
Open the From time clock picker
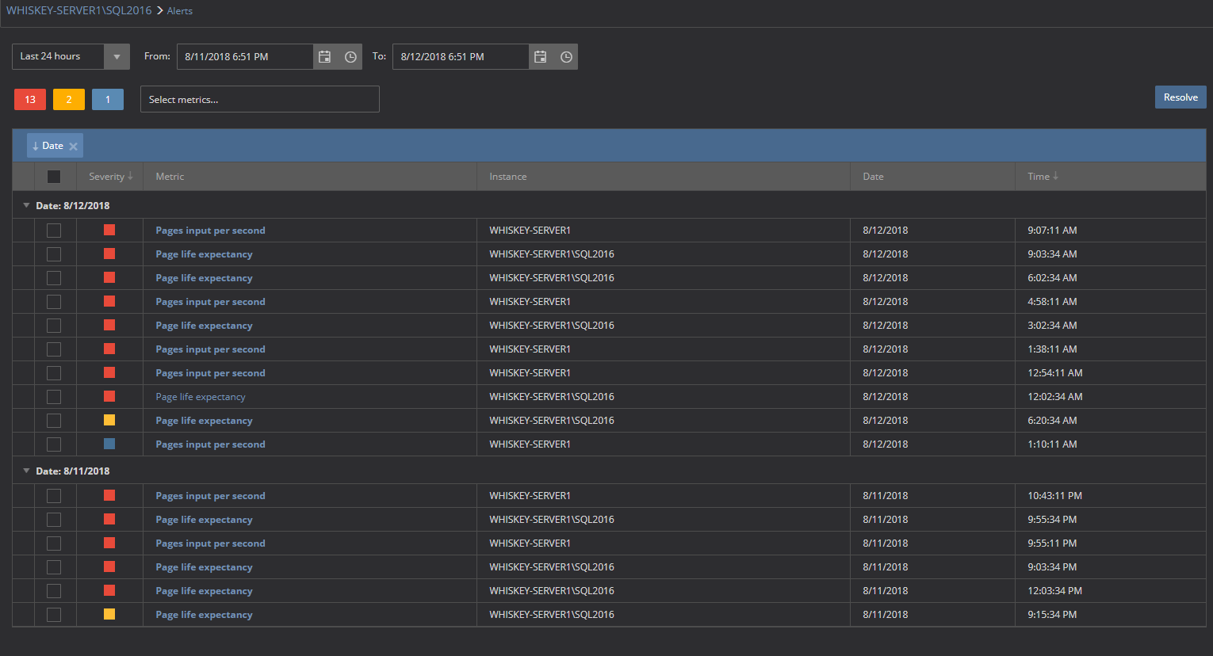350,57
